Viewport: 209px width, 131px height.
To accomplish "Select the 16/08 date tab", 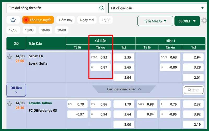I will [106, 20].
